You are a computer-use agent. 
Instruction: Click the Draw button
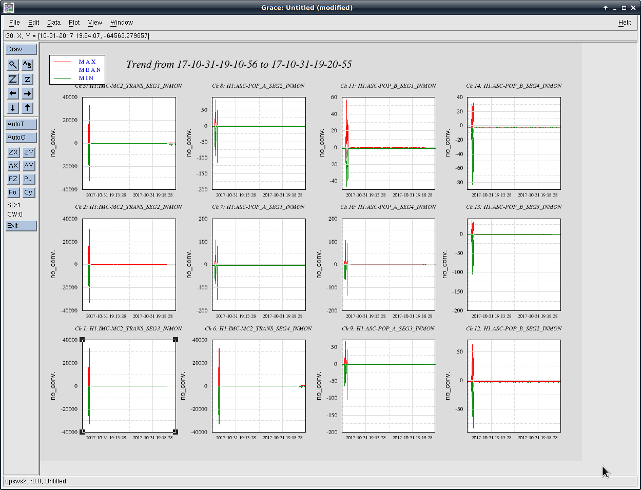pyautogui.click(x=21, y=49)
